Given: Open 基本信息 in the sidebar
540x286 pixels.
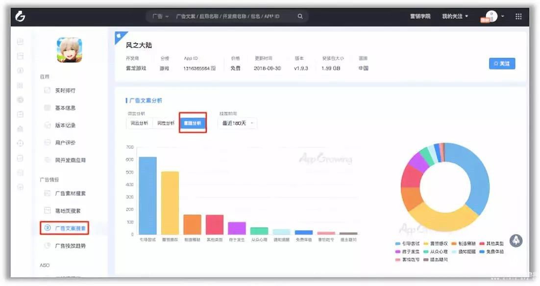Looking at the screenshot, I should coord(65,108).
